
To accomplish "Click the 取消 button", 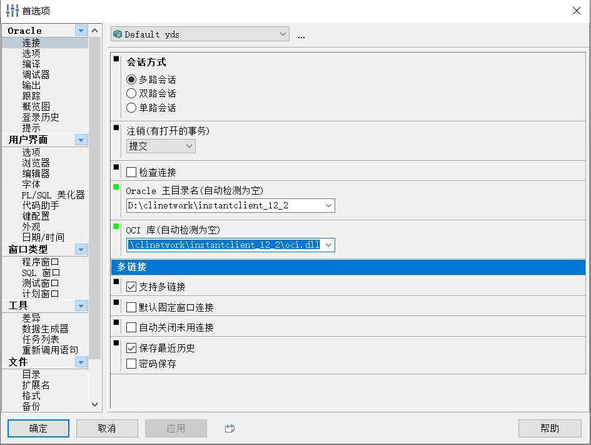I will coord(107,428).
